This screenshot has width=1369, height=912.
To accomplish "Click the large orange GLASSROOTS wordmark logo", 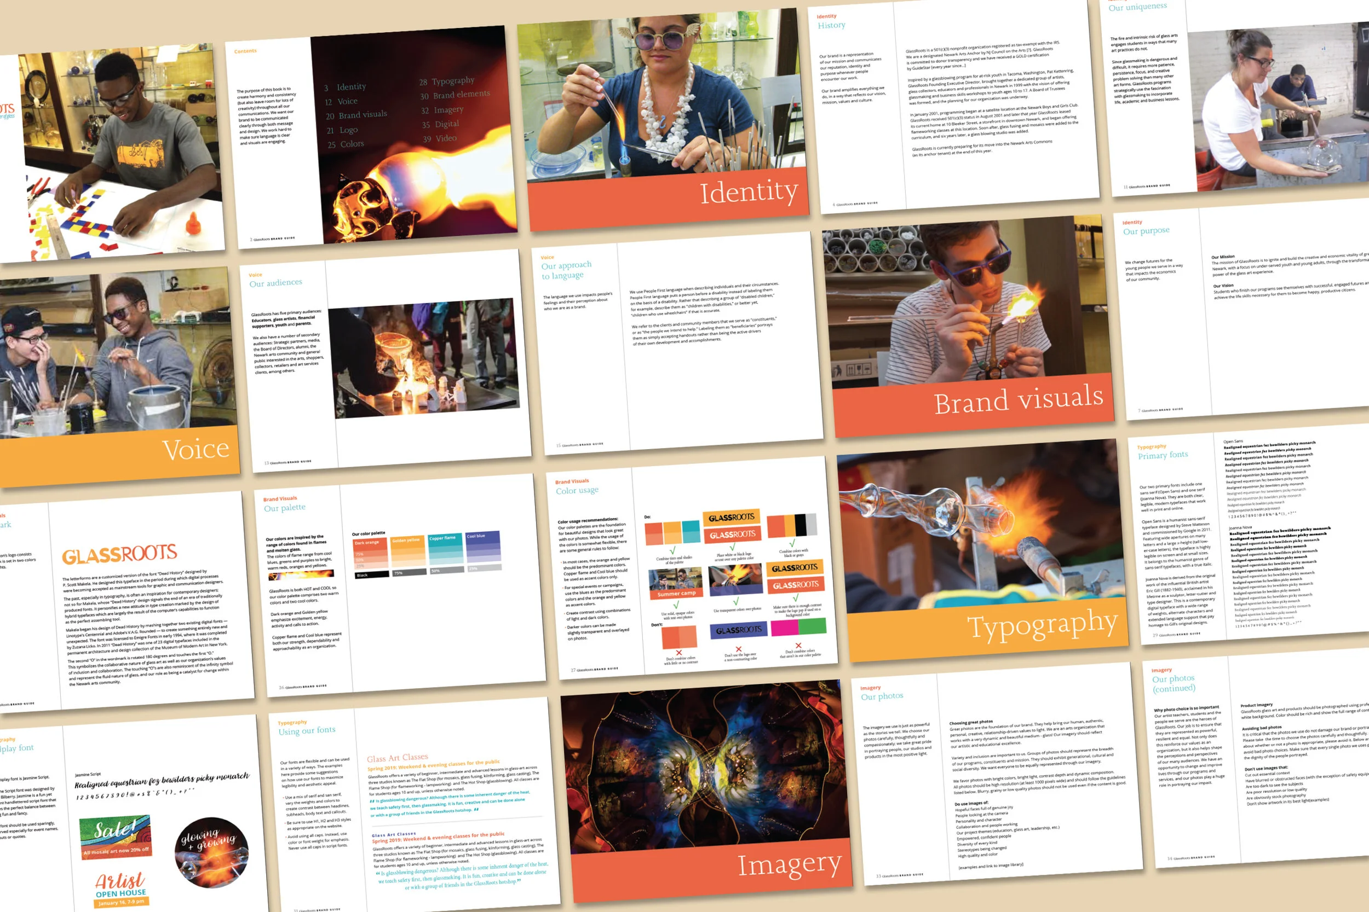I will tap(119, 553).
